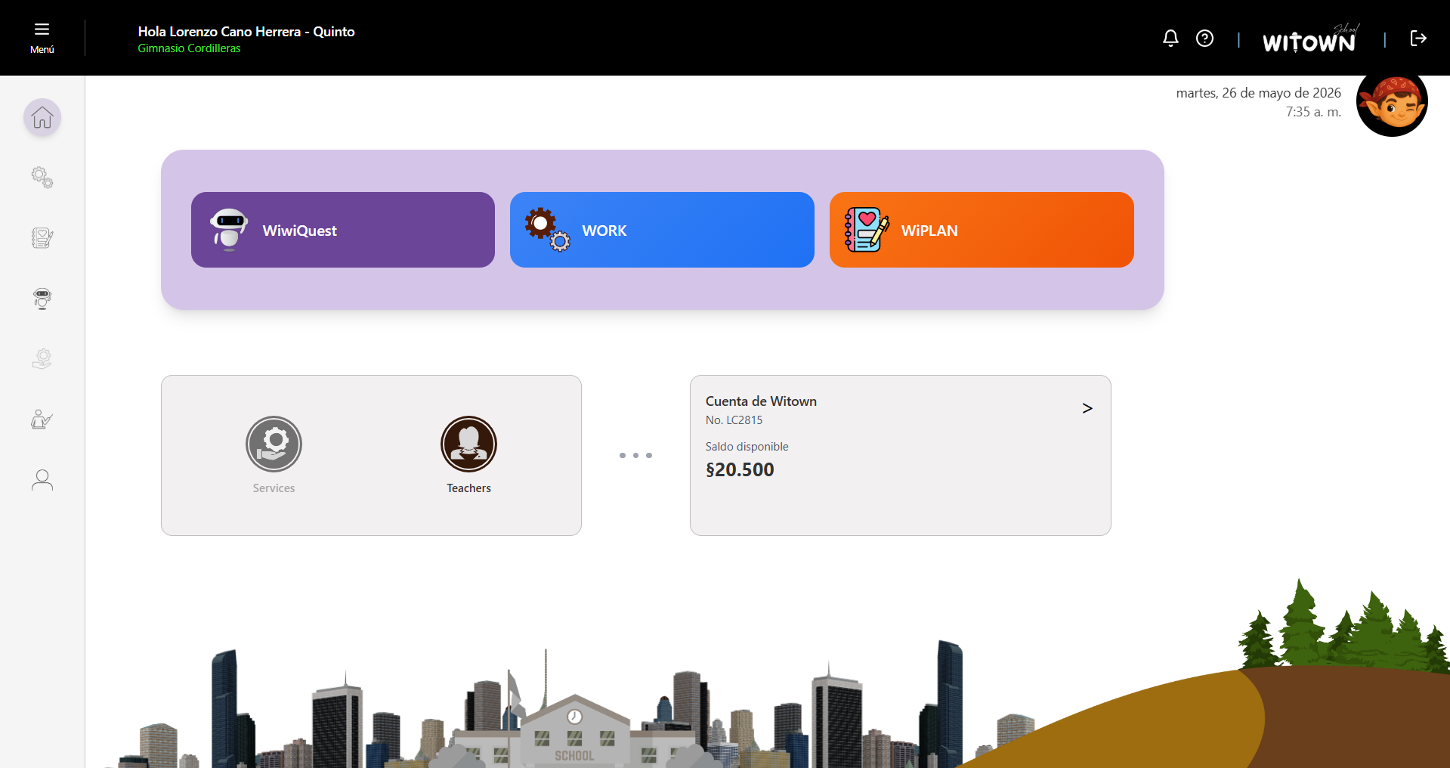Image resolution: width=1450 pixels, height=768 pixels.
Task: Open the hamburger Menú button
Action: [x=42, y=38]
